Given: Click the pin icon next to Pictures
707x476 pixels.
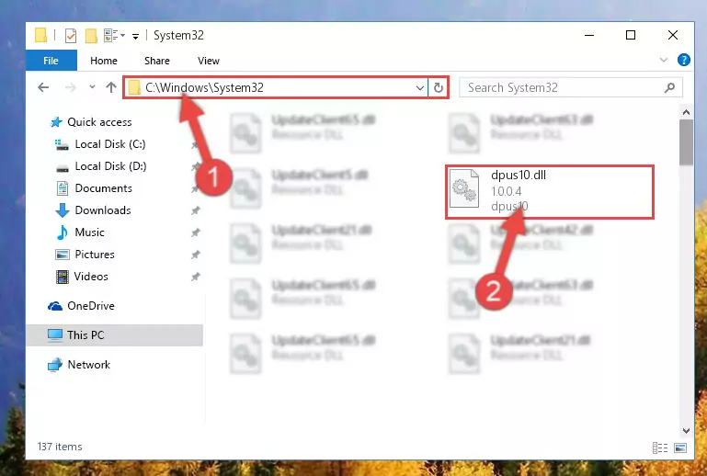Looking at the screenshot, I should 195,255.
